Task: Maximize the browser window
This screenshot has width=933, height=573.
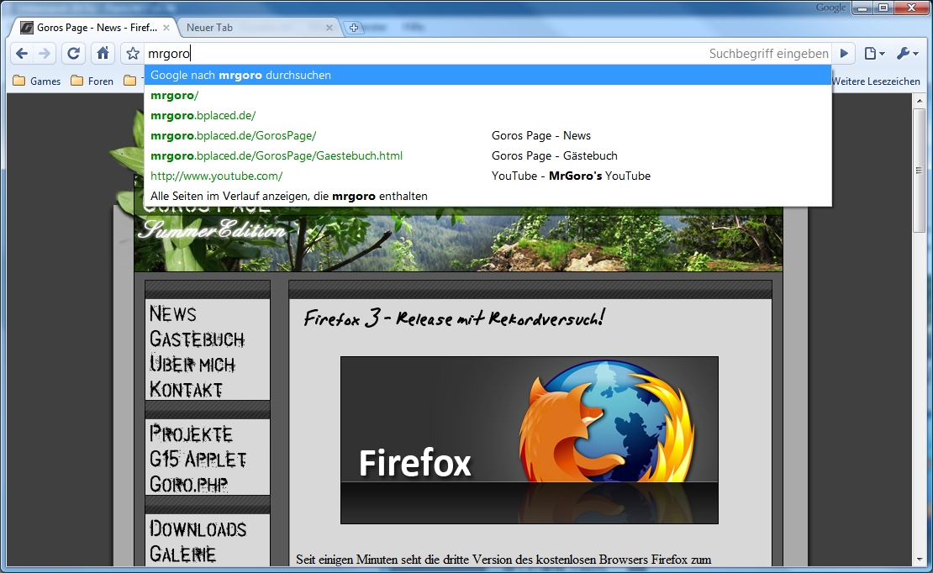Action: 883,8
